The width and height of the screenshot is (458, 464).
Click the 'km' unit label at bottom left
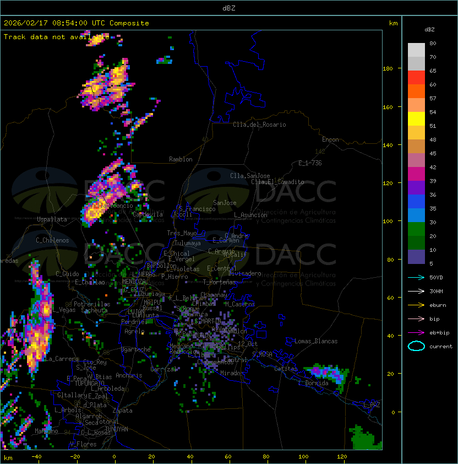coord(8,458)
